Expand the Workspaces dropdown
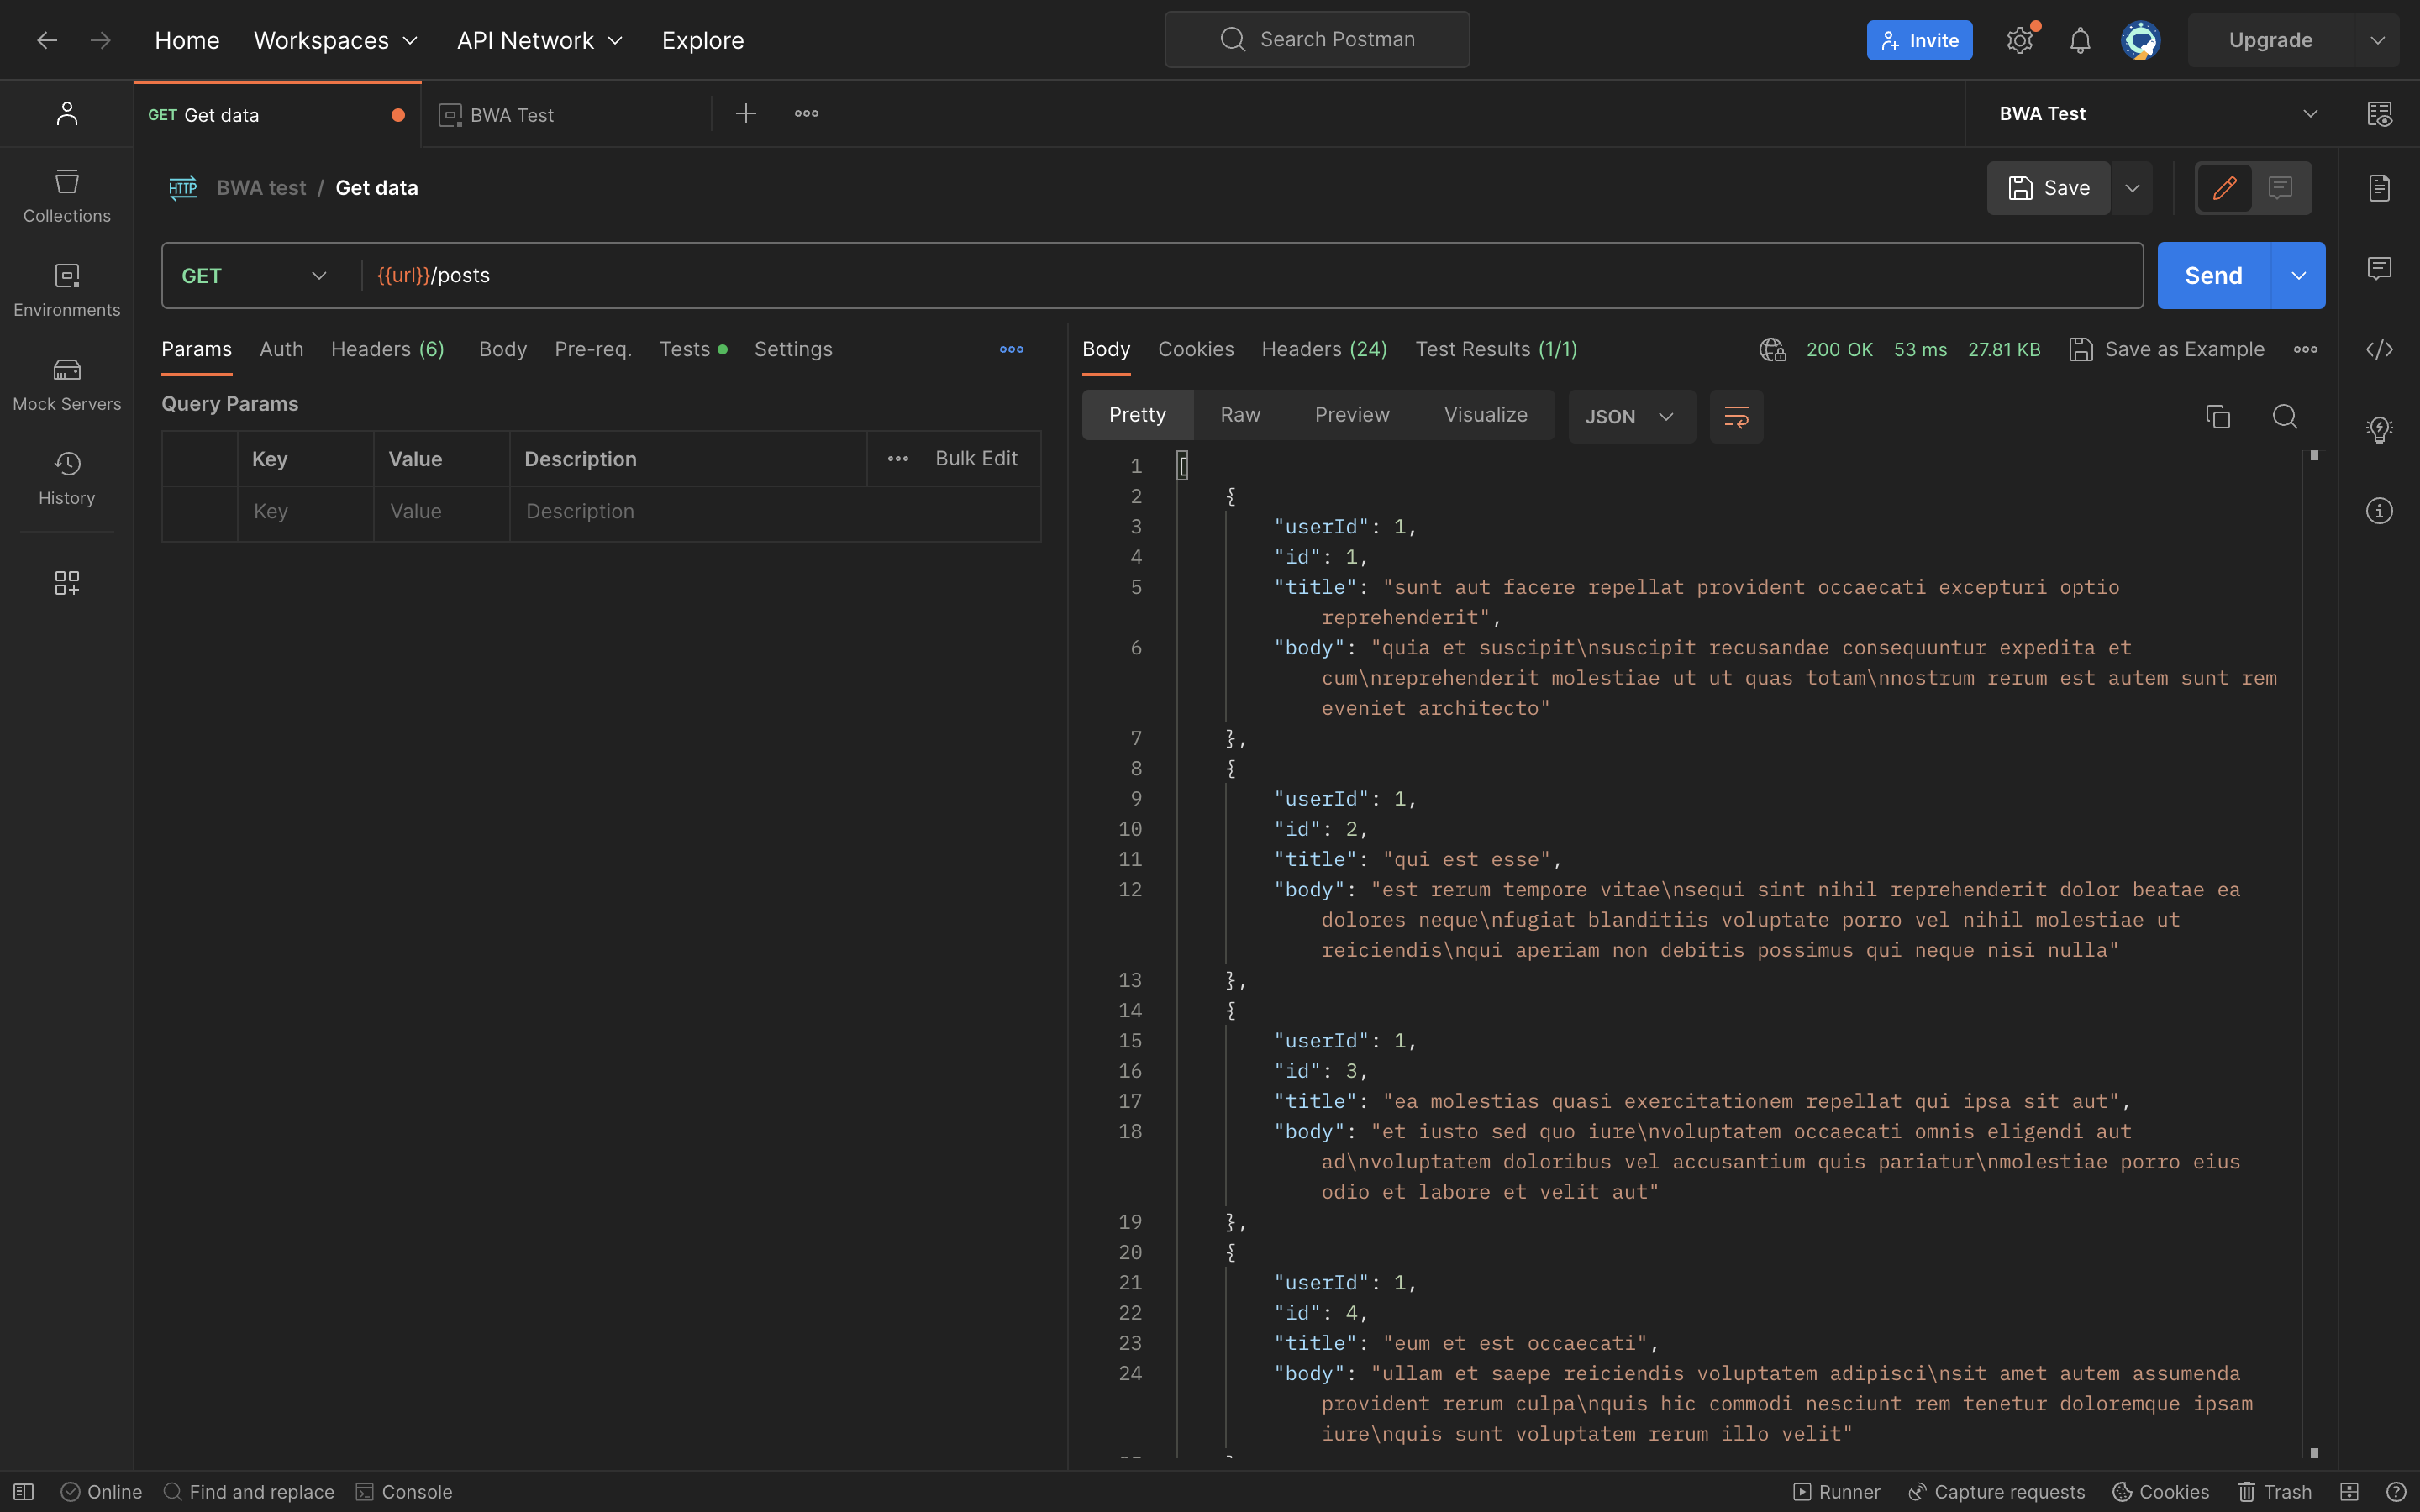The height and width of the screenshot is (1512, 2420). point(335,40)
